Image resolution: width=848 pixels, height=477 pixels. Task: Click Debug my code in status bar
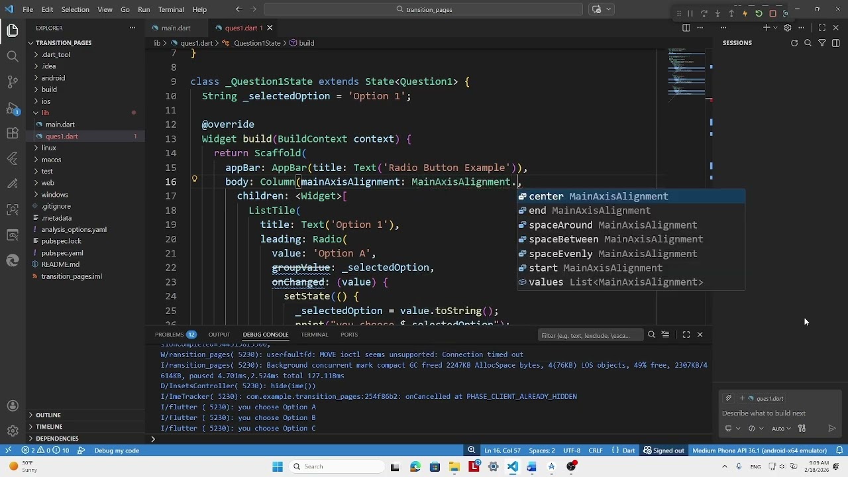(x=117, y=450)
